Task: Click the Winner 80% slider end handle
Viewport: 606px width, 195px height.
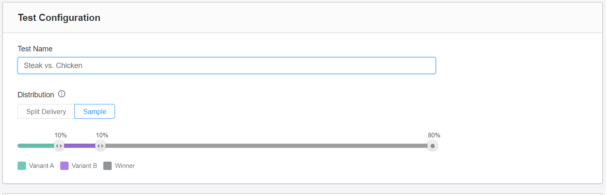Action: 432,146
